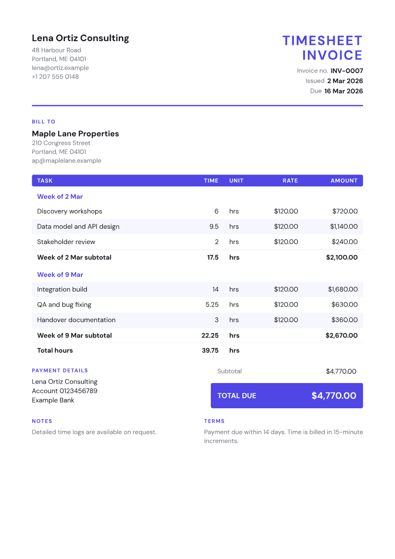This screenshot has width=395, height=559.
Task: Click the 5.25 hours time value
Action: [212, 305]
